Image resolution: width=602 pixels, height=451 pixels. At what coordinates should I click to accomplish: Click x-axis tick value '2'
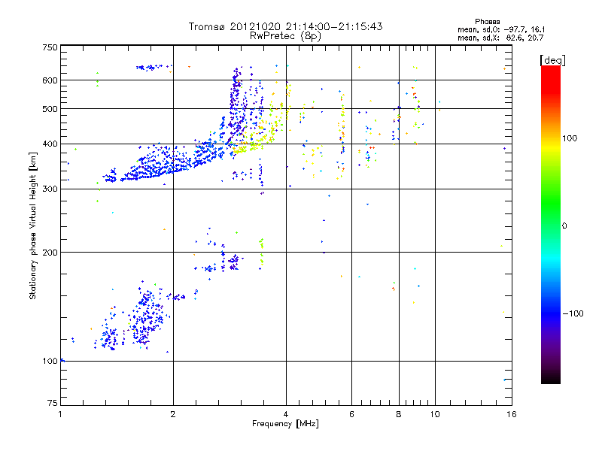(173, 414)
